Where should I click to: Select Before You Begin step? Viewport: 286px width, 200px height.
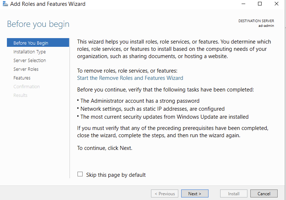click(x=38, y=42)
